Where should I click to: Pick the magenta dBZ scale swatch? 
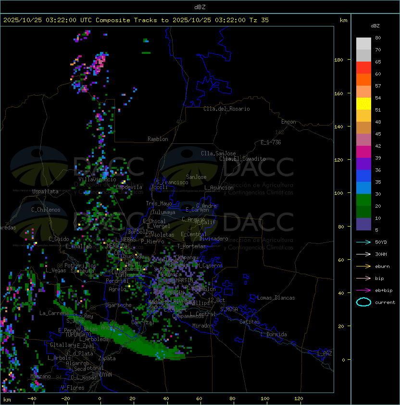point(363,152)
